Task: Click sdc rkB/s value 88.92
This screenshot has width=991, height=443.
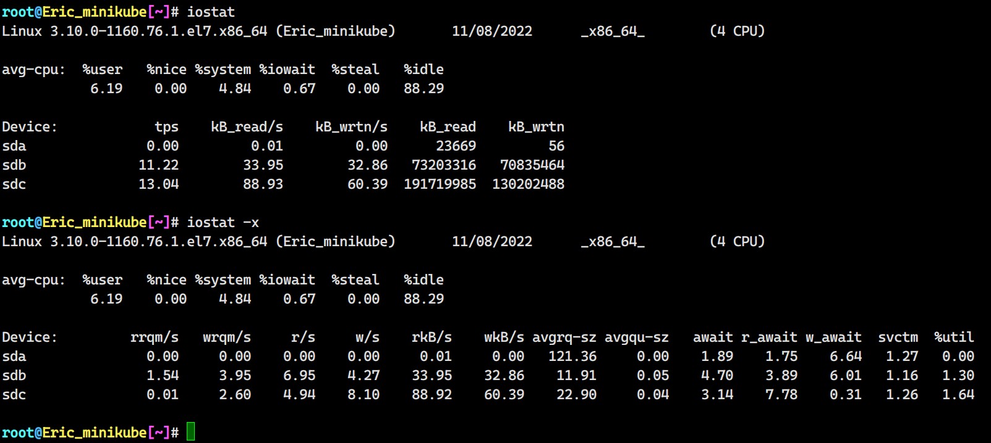Action: point(432,395)
